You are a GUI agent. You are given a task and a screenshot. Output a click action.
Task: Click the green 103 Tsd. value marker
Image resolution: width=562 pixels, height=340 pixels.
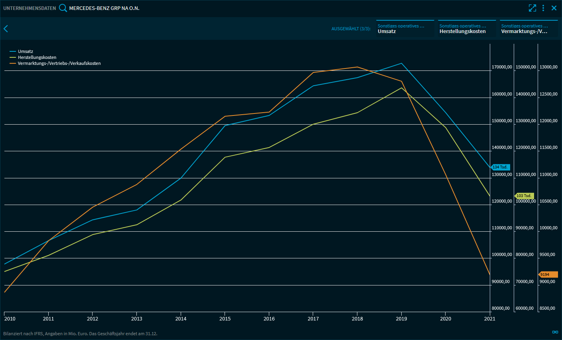click(524, 196)
